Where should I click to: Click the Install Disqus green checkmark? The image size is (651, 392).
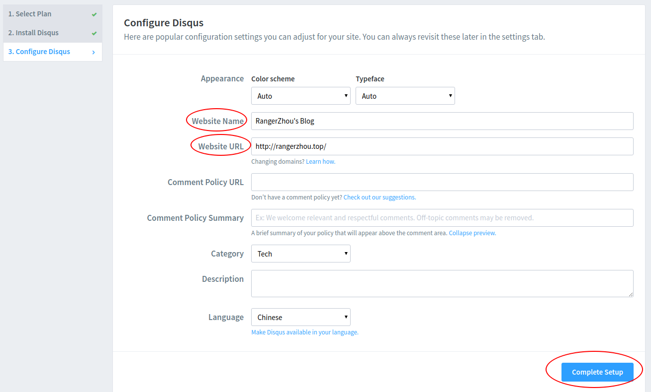[x=94, y=33]
